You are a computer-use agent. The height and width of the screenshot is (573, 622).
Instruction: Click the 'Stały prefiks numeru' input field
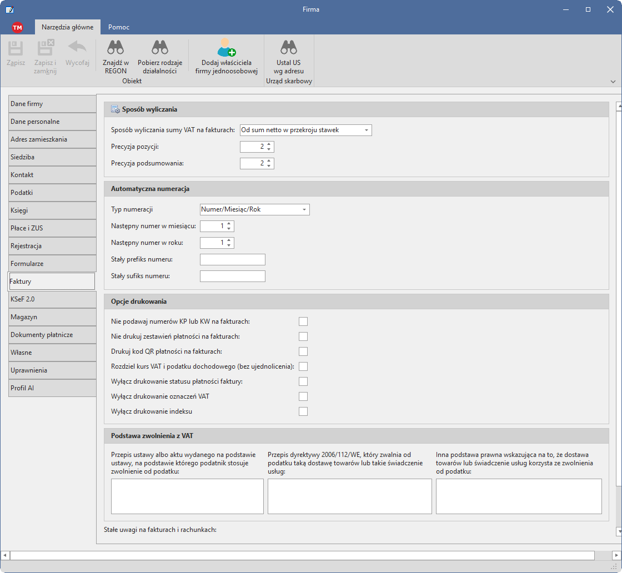coord(233,260)
